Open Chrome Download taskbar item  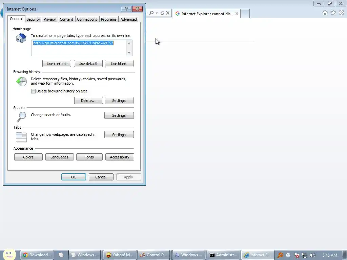click(x=37, y=255)
